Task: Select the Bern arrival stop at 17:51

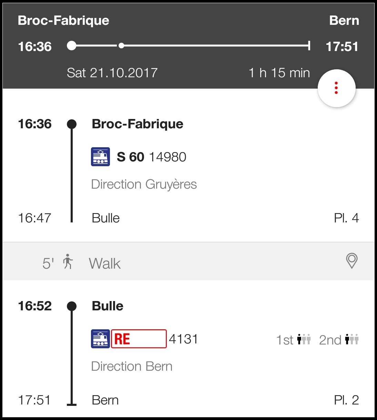Action: pyautogui.click(x=105, y=400)
